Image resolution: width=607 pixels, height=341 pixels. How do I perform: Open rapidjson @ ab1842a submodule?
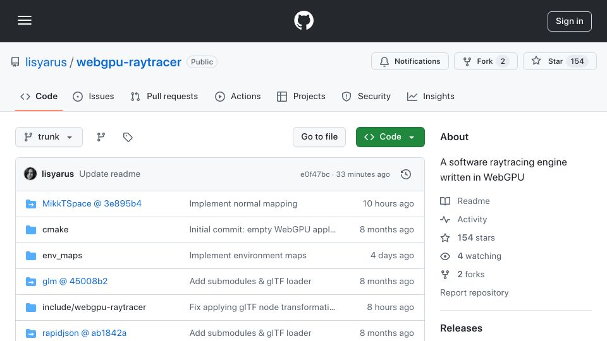[x=84, y=333]
